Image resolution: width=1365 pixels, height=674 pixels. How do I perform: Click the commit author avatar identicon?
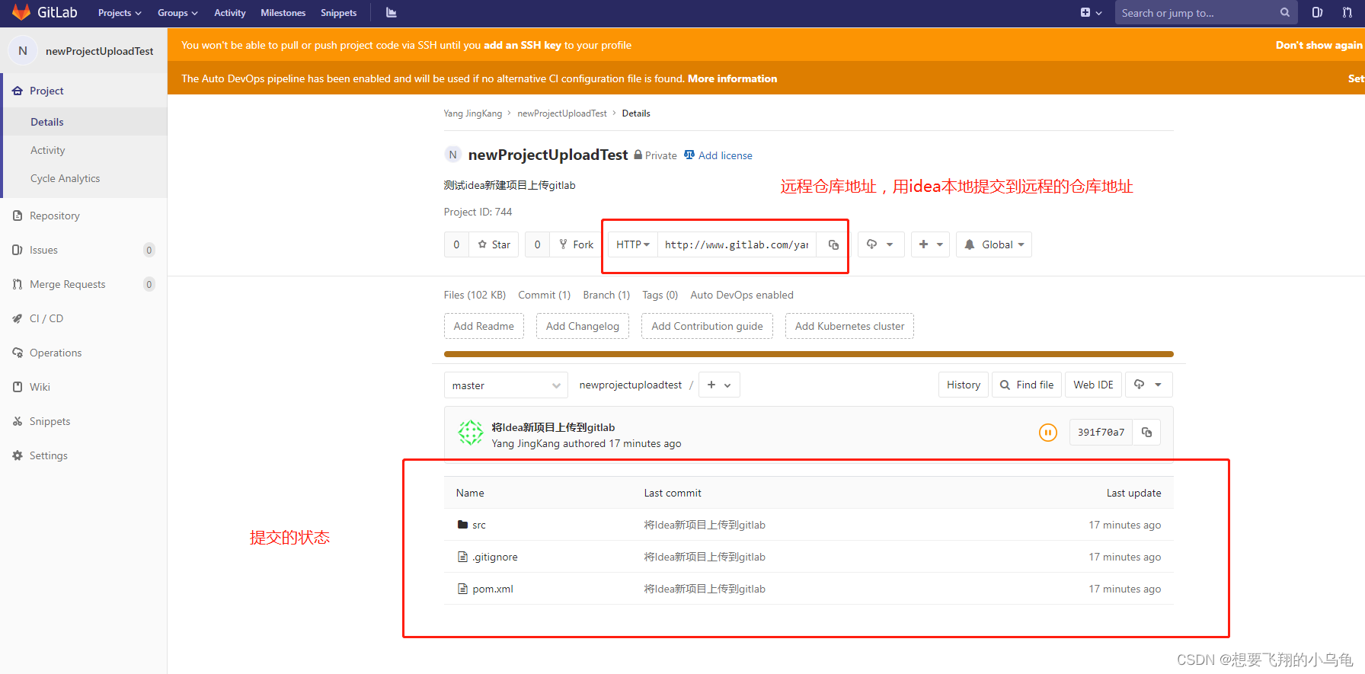point(470,433)
